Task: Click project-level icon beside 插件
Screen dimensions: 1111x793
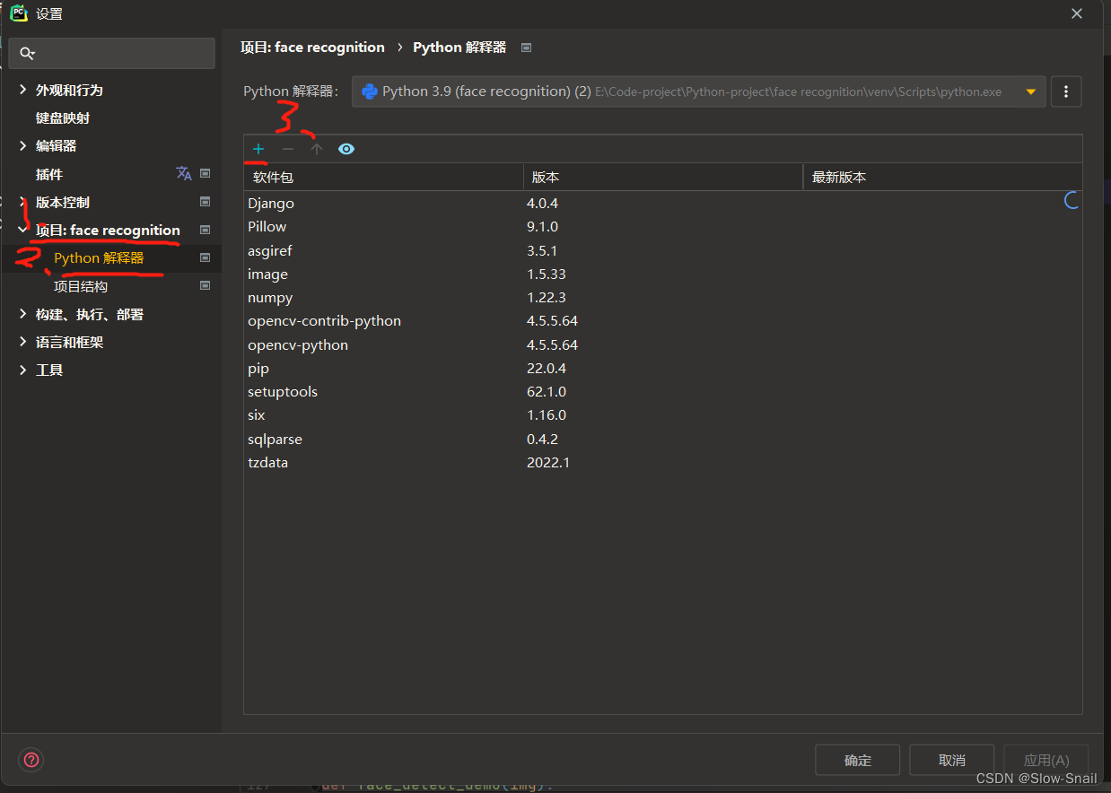Action: click(205, 173)
